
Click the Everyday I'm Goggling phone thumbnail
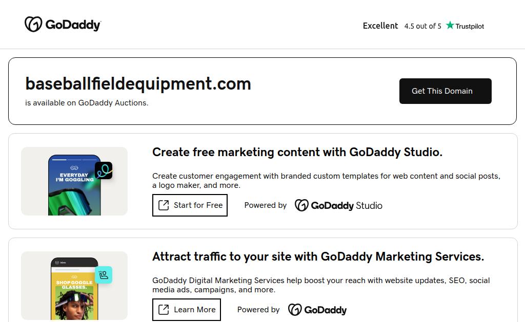(x=74, y=185)
